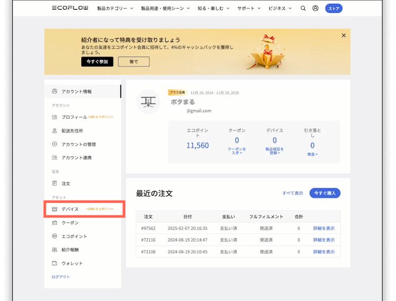This screenshot has height=301, width=396.
Task: Click the EcoFlow logo
Action: [x=70, y=8]
